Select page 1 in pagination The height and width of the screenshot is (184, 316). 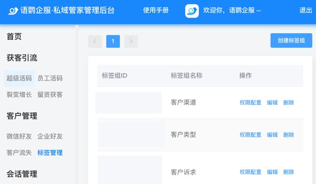pyautogui.click(x=113, y=41)
